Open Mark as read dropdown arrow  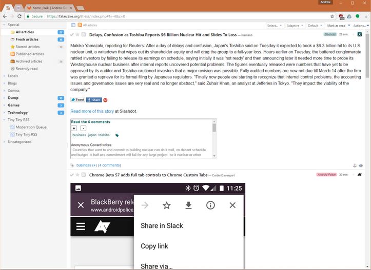coord(349,25)
